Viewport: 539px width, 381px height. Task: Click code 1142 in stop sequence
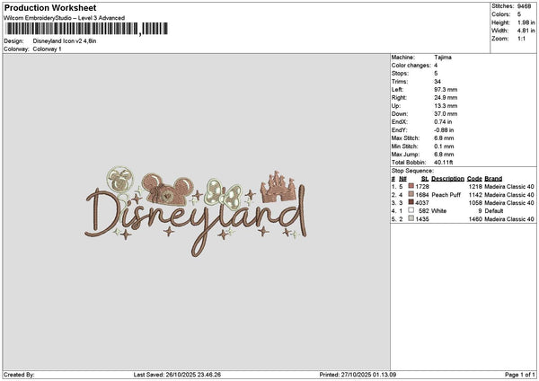(x=475, y=195)
